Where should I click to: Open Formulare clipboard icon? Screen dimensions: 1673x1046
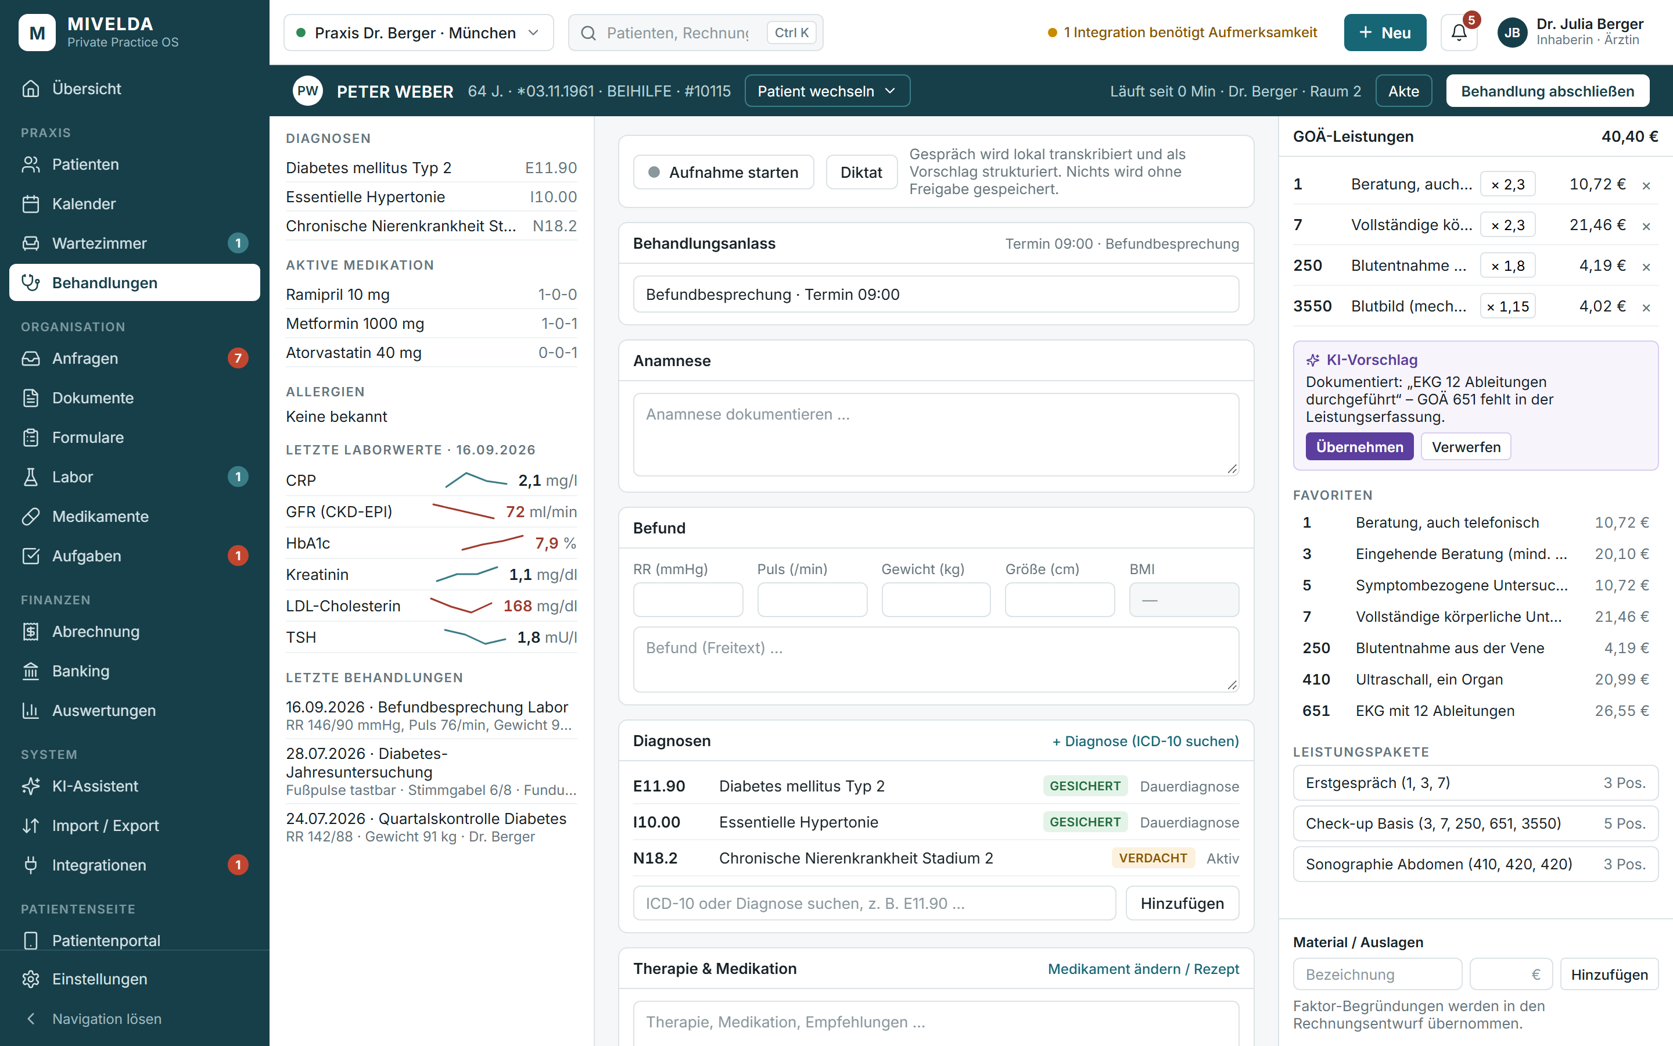click(x=30, y=437)
